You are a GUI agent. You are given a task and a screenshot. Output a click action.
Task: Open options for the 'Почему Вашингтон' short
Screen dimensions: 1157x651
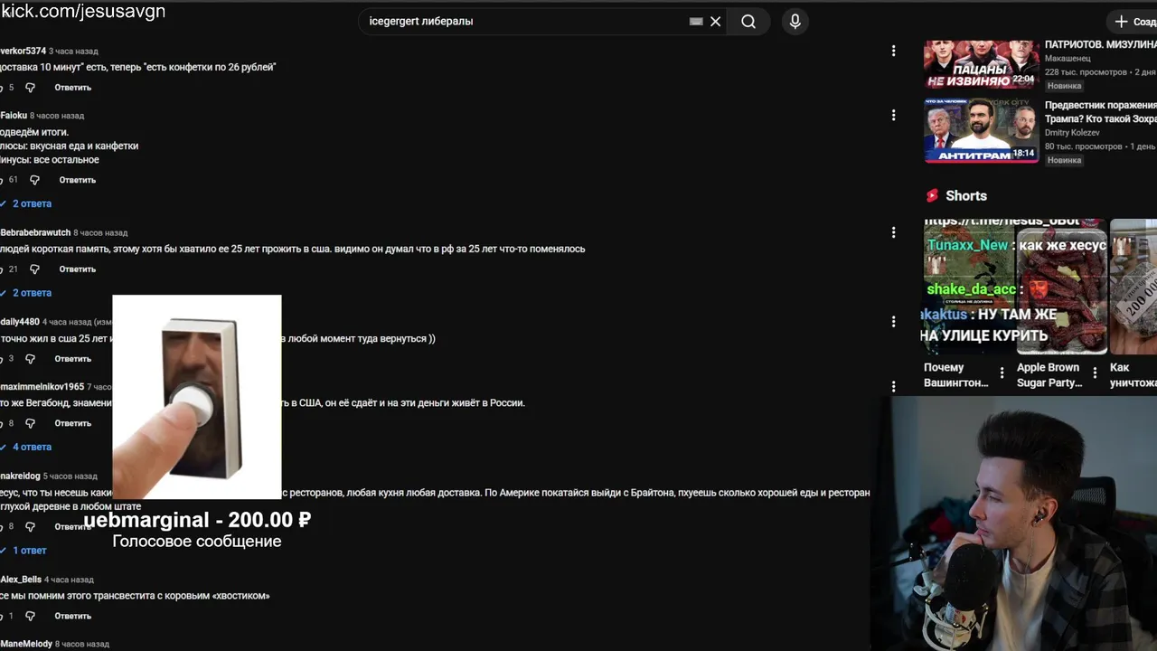(x=1002, y=373)
